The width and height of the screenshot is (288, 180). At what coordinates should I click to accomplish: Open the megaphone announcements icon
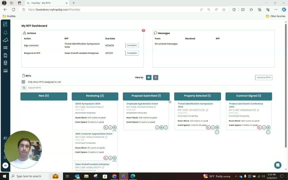(5, 40)
